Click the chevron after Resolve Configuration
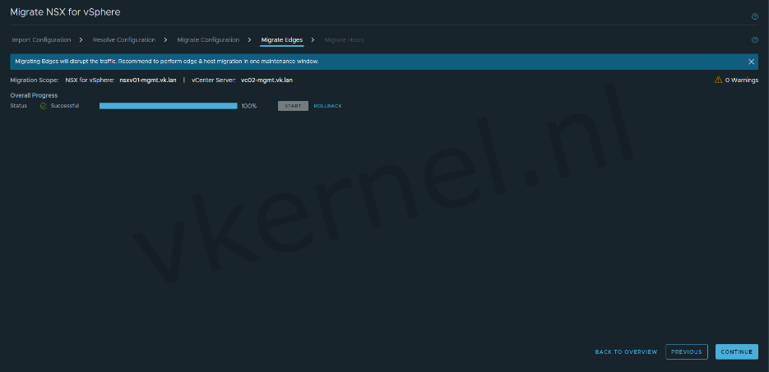This screenshot has height=372, width=769. [x=165, y=39]
